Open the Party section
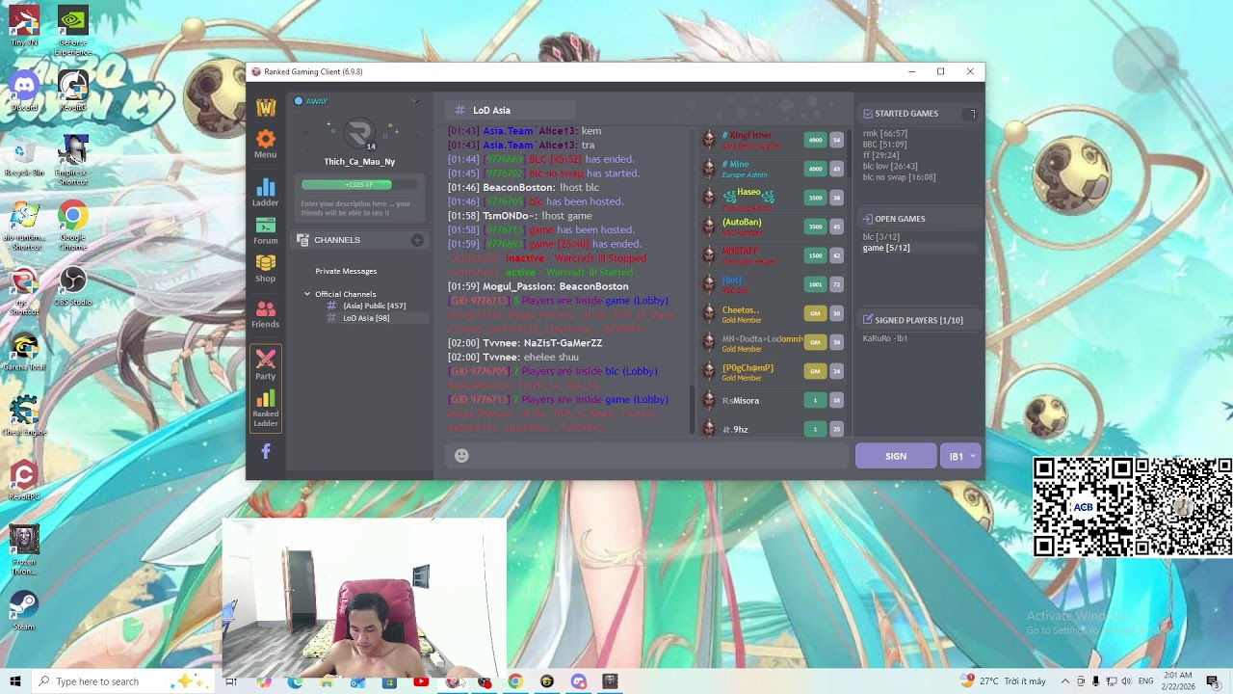Image resolution: width=1233 pixels, height=694 pixels. coord(266,364)
